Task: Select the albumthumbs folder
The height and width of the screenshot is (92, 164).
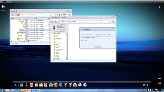Action: 58,38
